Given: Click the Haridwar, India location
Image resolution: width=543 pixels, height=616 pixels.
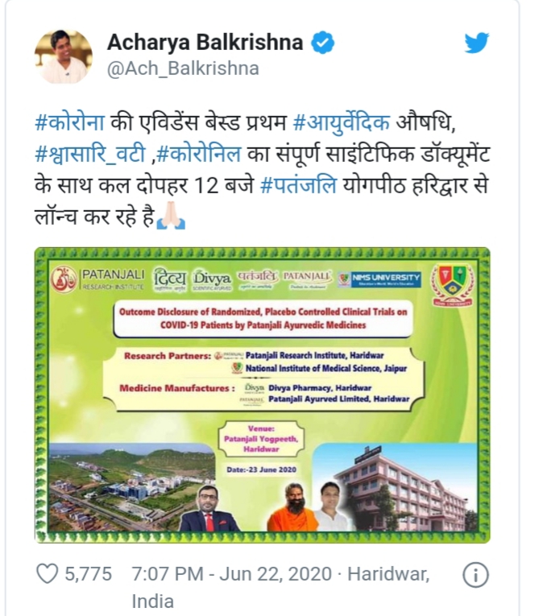Looking at the screenshot, I should [280, 587].
